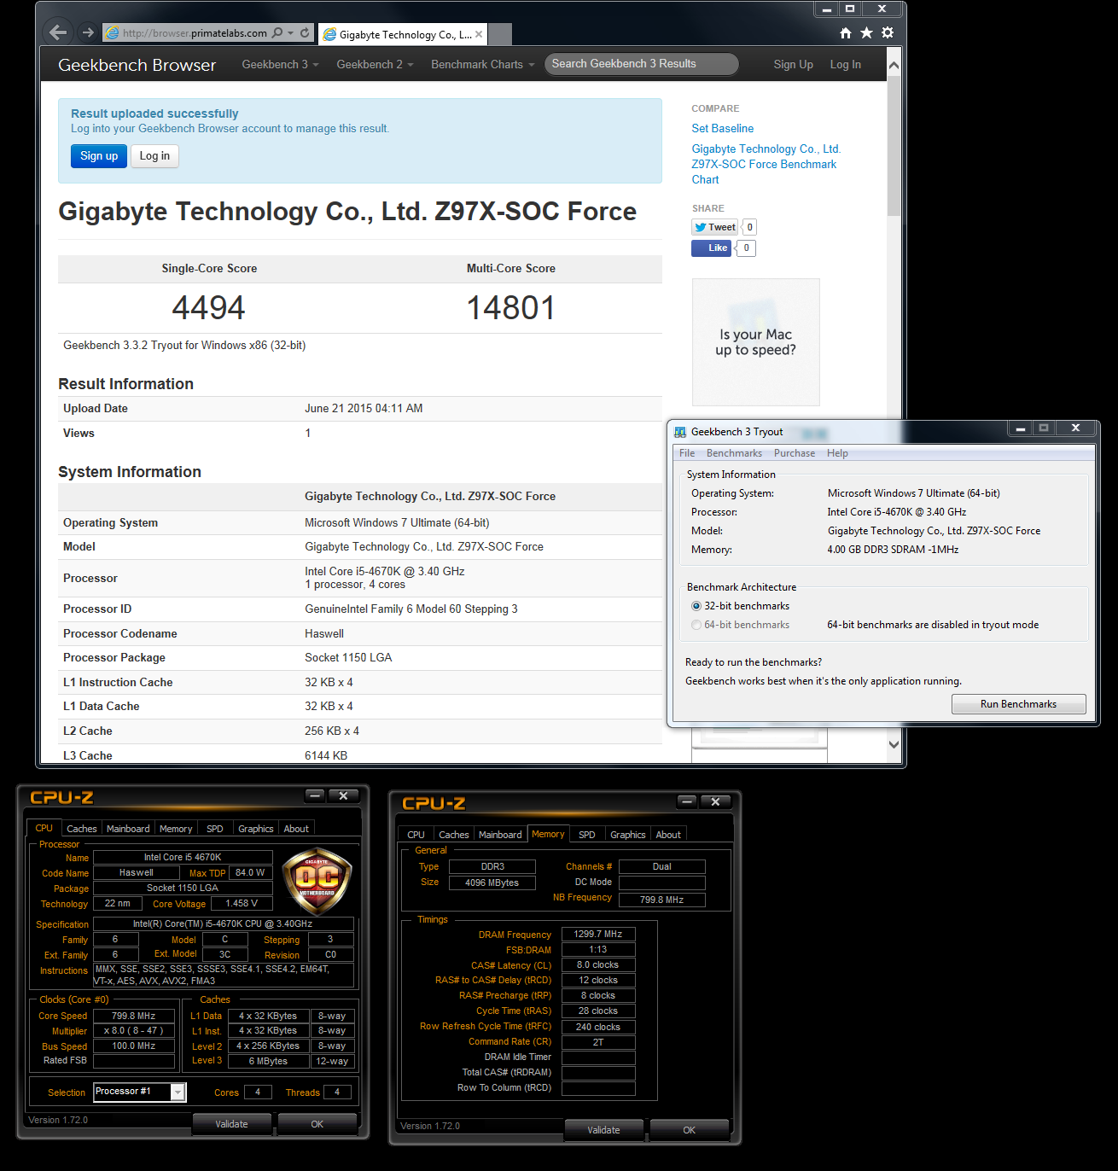Click the DRAM Frequency value 1299.7 MHz
1118x1171 pixels.
pyautogui.click(x=598, y=934)
